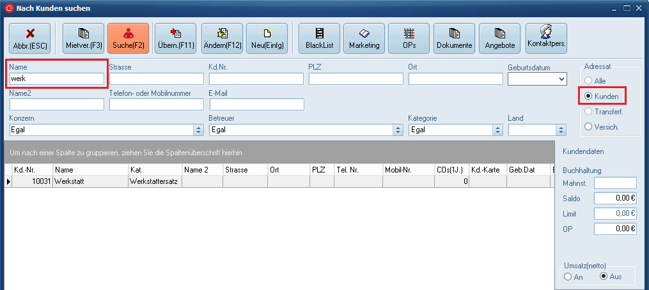Click Ändern(F12) to edit customer

[222, 38]
